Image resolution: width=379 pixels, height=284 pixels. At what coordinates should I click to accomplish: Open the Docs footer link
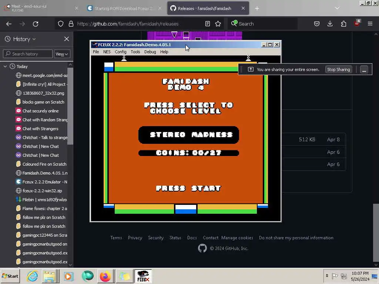click(192, 238)
